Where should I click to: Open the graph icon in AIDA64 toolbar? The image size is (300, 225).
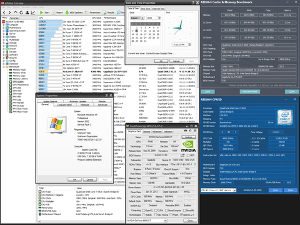tap(33, 12)
